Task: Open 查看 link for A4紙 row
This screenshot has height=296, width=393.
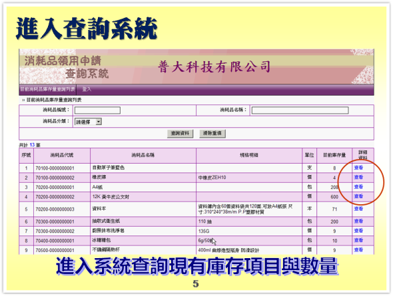Action: pyautogui.click(x=358, y=187)
